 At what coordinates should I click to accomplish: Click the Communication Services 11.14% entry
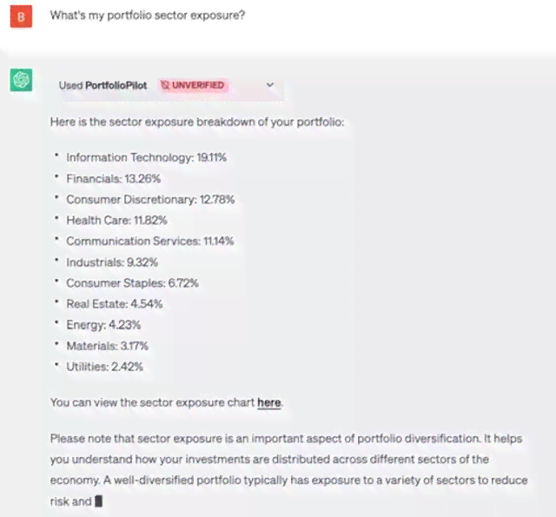[x=150, y=242]
